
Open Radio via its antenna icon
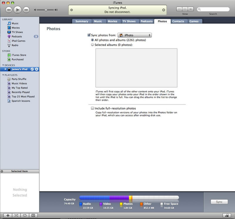[x=9, y=45]
